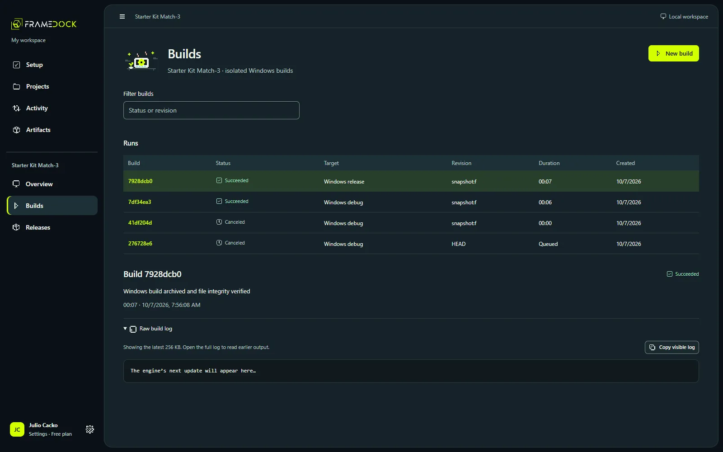This screenshot has height=452, width=723.
Task: Click the Overview monitor icon
Action: (x=16, y=184)
